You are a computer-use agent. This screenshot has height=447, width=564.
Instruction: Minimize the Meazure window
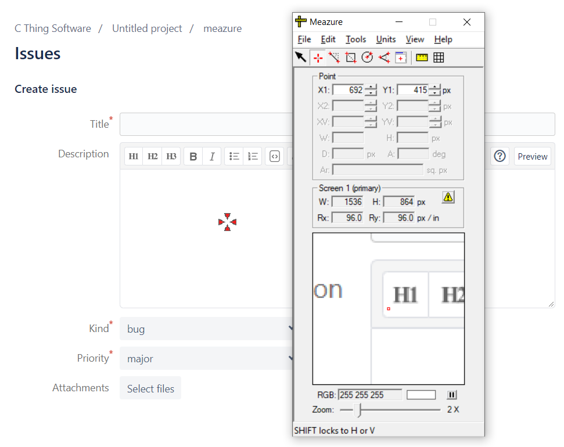point(399,22)
